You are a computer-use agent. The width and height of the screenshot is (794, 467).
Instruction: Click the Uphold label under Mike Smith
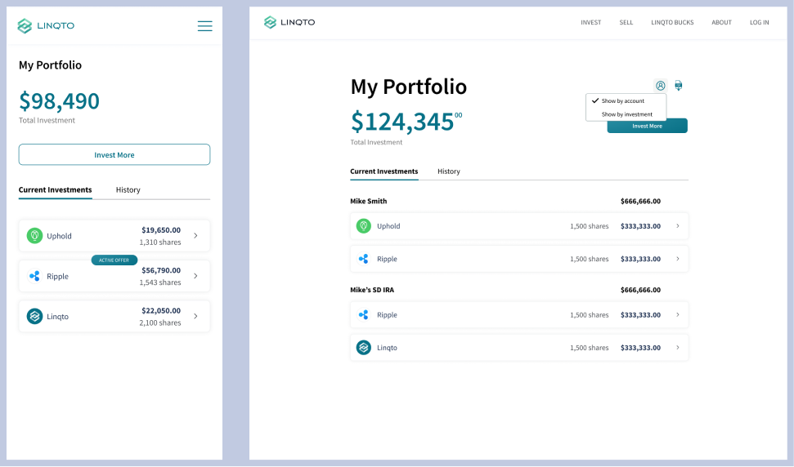point(388,226)
